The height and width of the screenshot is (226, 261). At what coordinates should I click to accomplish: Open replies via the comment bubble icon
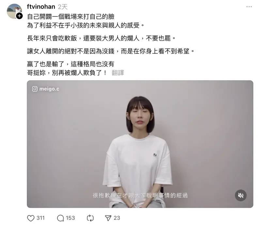coord(60,218)
